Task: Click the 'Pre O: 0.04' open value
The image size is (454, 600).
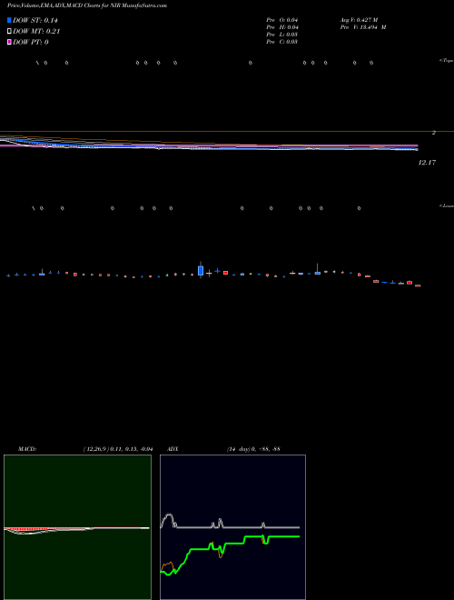Action: tap(282, 20)
